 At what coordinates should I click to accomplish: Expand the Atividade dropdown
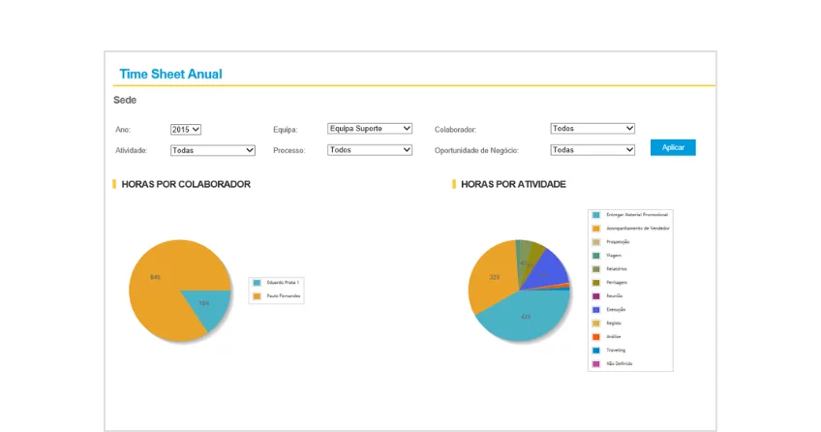(212, 150)
